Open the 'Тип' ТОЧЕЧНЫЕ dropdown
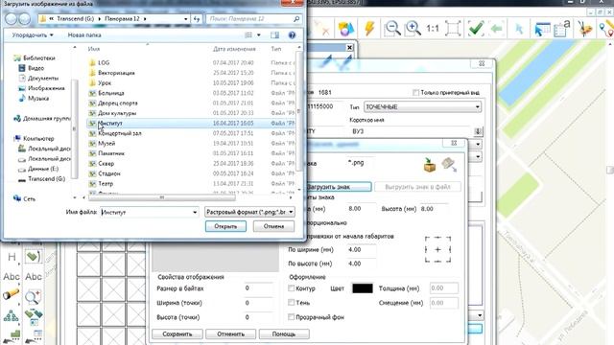The height and width of the screenshot is (345, 614). [x=422, y=106]
